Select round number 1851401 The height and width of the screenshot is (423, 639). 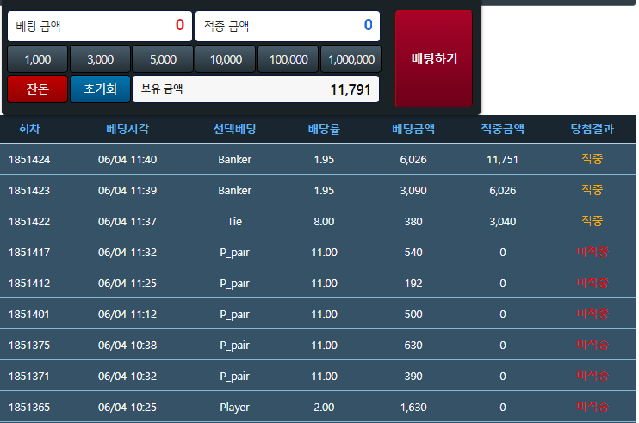pyautogui.click(x=29, y=314)
